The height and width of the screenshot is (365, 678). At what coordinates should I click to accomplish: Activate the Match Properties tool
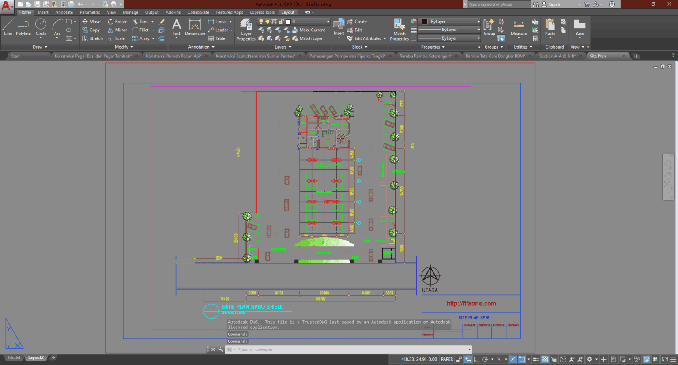[x=399, y=27]
